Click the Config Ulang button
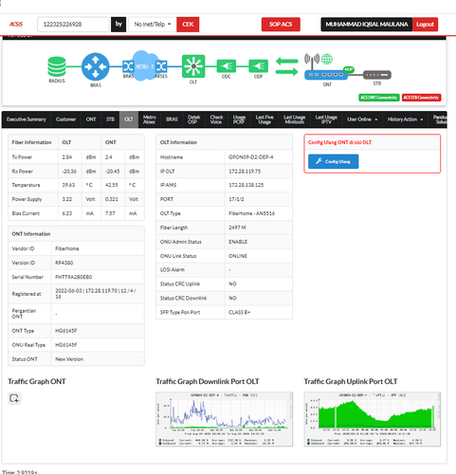This screenshot has width=456, height=474. point(333,161)
